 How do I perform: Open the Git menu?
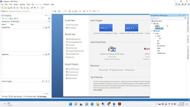tap(33, 4)
